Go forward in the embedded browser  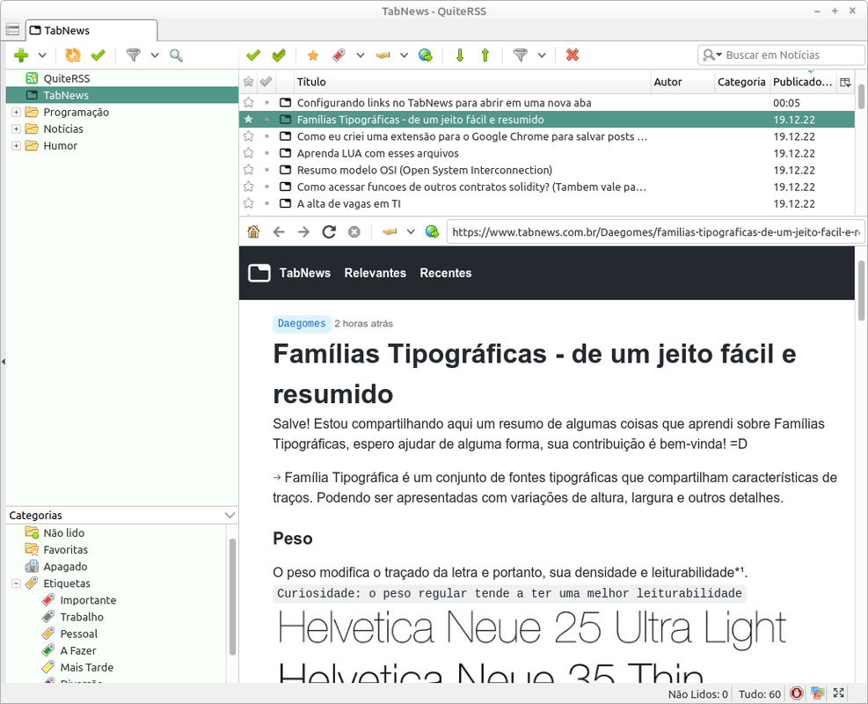point(303,232)
